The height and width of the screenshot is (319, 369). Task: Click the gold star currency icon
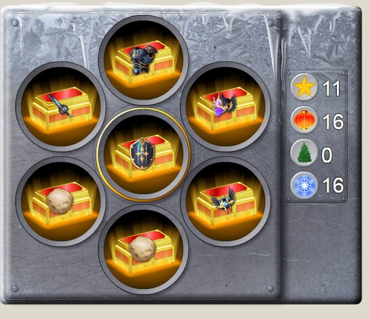(304, 87)
